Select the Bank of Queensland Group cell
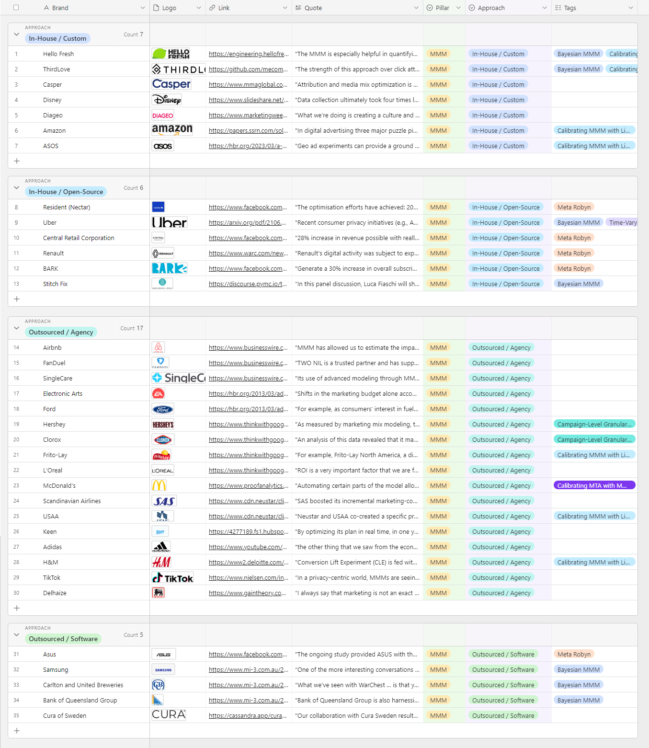The image size is (649, 748). pyautogui.click(x=80, y=700)
